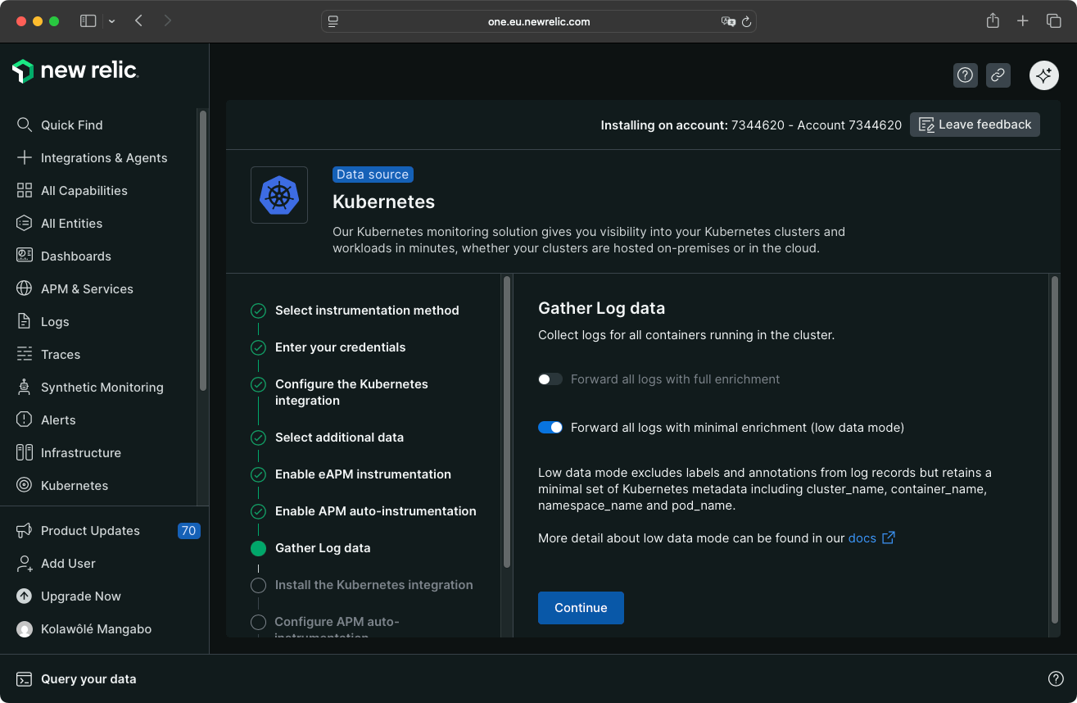Enable Forward all logs with full enrichment

point(550,379)
